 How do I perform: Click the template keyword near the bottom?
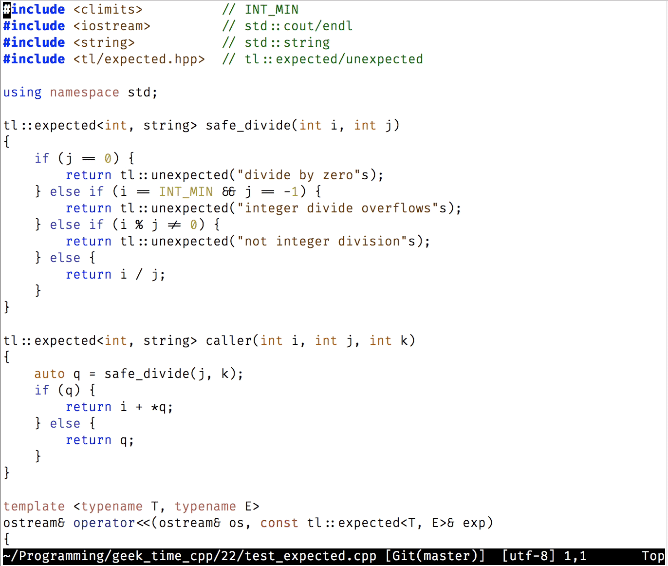(x=34, y=506)
